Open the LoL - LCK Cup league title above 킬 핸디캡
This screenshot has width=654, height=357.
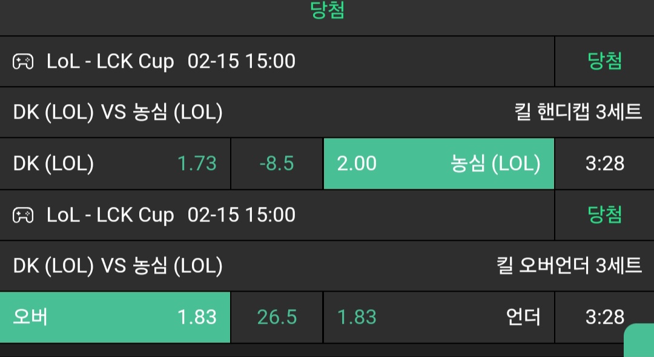(110, 61)
